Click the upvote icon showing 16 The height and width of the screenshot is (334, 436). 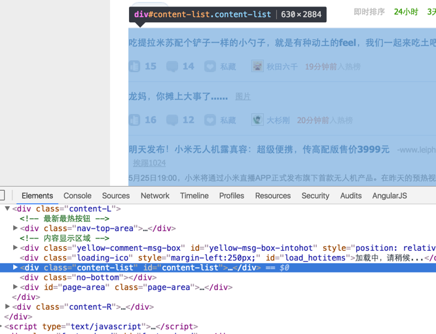click(x=134, y=120)
